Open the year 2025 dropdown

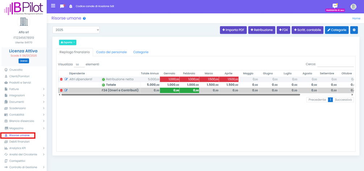click(76, 30)
